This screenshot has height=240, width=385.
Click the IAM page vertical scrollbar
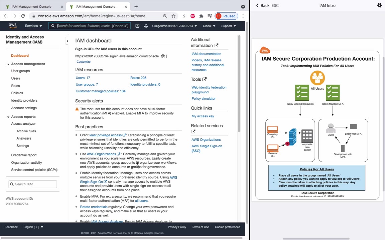[x=239, y=83]
